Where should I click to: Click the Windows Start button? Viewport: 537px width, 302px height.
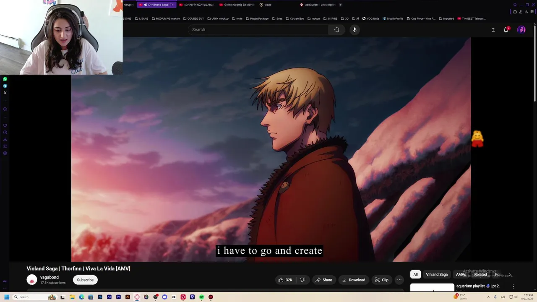(x=7, y=297)
